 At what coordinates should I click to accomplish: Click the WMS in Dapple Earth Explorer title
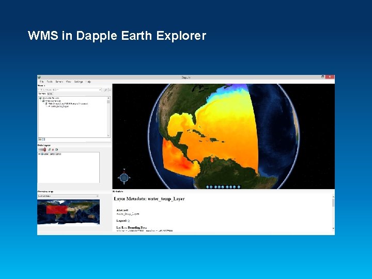pos(117,36)
